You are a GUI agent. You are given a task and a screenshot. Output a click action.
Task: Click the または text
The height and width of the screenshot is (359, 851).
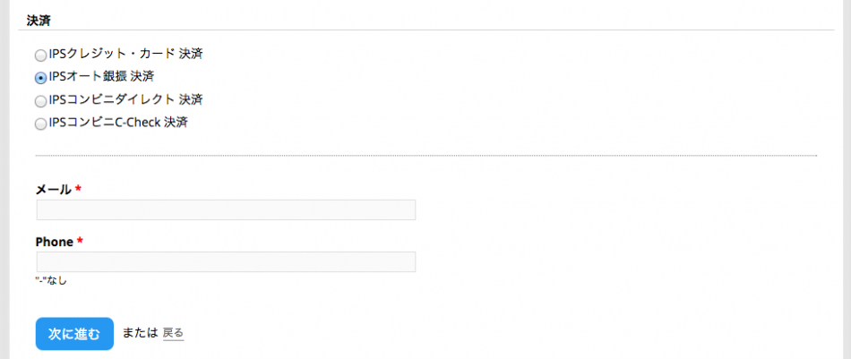pyautogui.click(x=140, y=333)
